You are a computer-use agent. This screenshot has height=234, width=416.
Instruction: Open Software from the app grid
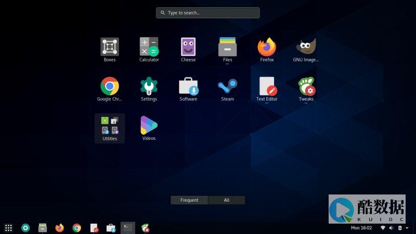pyautogui.click(x=188, y=89)
